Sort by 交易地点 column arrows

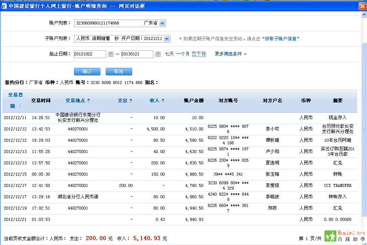click(x=88, y=101)
